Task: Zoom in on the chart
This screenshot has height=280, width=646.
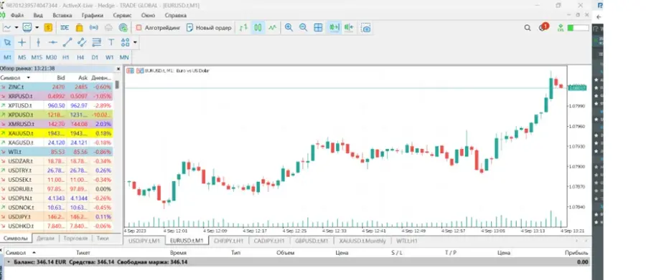Action: click(x=289, y=27)
